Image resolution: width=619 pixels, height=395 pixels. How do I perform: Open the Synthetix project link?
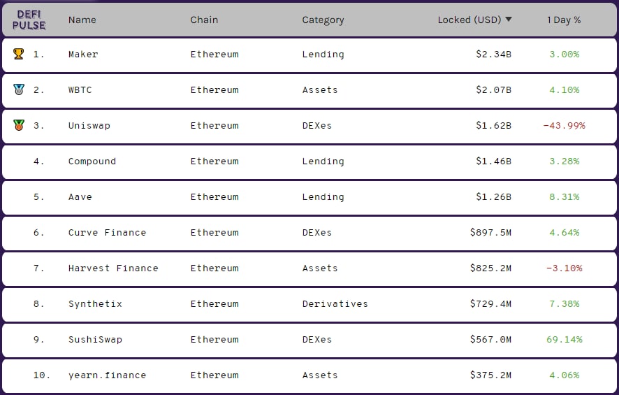[x=95, y=304]
